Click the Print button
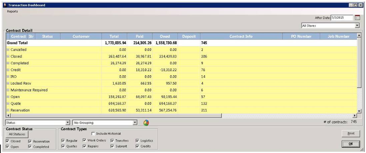Screen dimensions: 366x153 351,134
